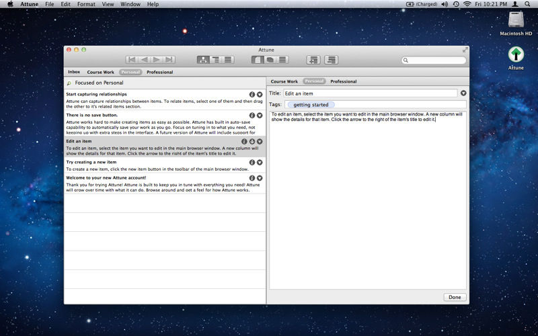Choose Course Work in the detail pane

point(284,81)
